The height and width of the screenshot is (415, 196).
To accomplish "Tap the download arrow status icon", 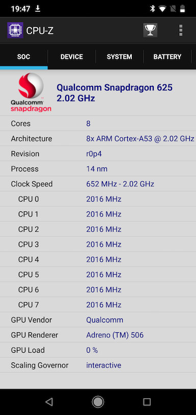I will tap(38, 9).
